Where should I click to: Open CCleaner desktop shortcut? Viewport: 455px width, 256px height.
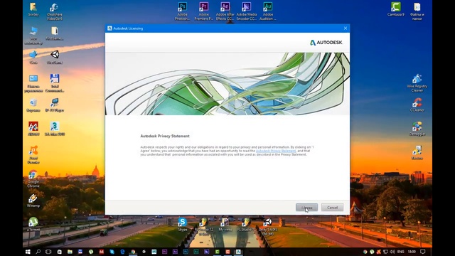coord(417,105)
